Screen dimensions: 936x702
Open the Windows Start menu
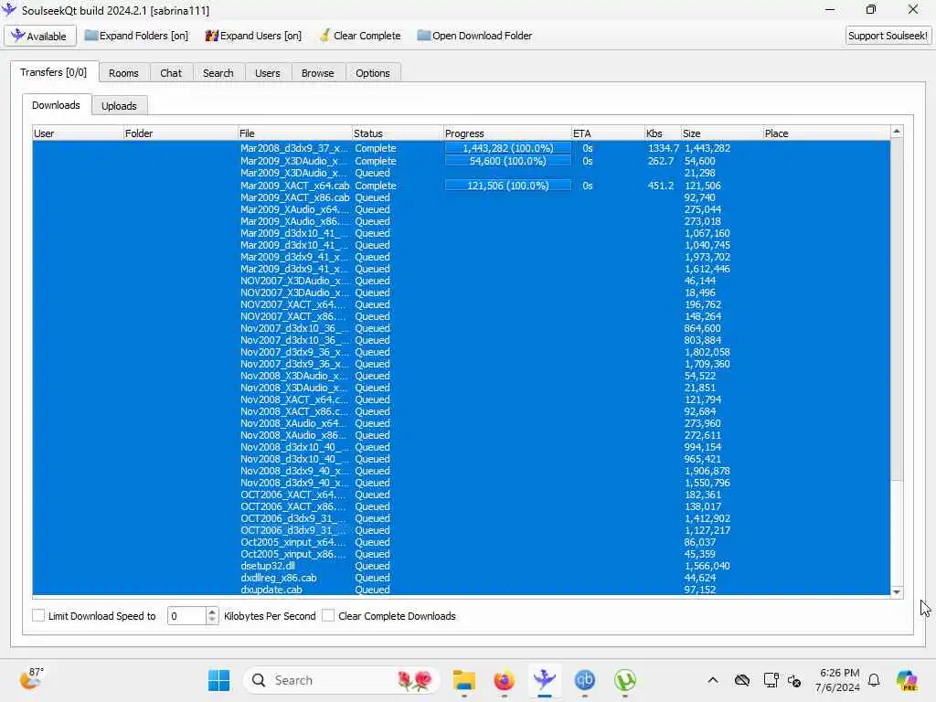click(x=218, y=680)
